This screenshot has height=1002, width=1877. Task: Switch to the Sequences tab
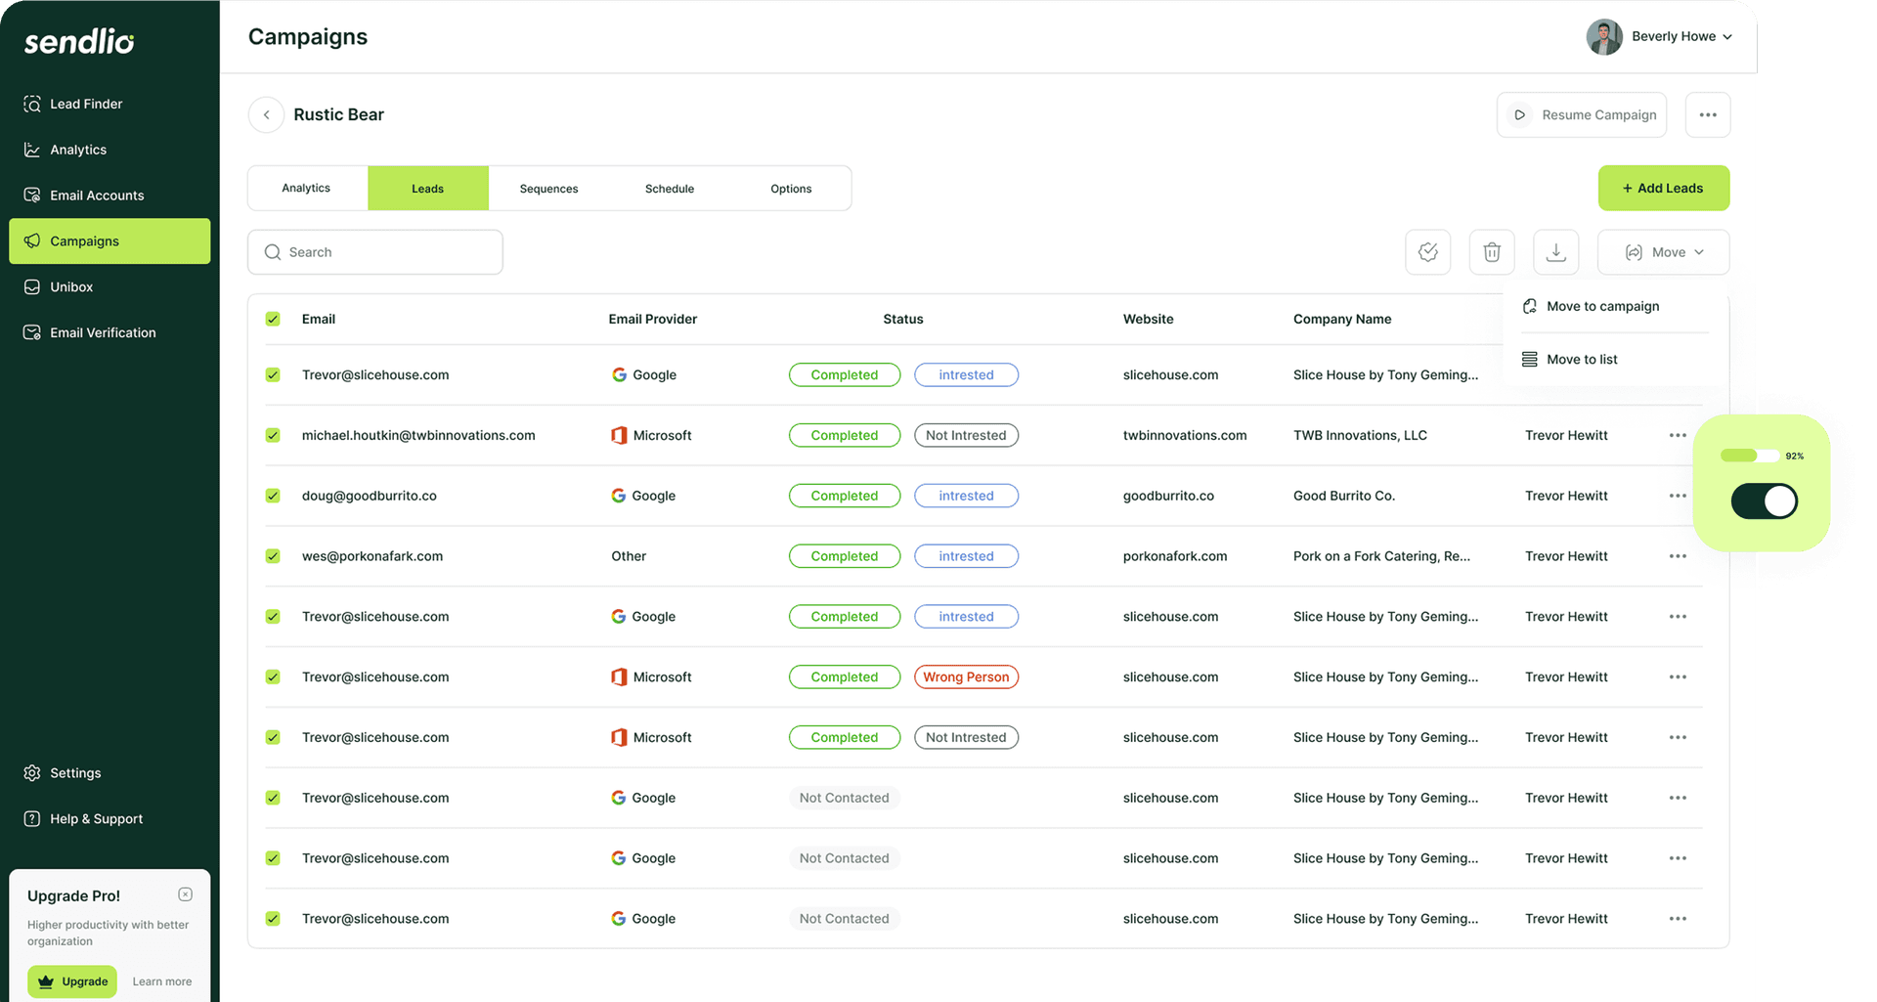click(x=548, y=189)
